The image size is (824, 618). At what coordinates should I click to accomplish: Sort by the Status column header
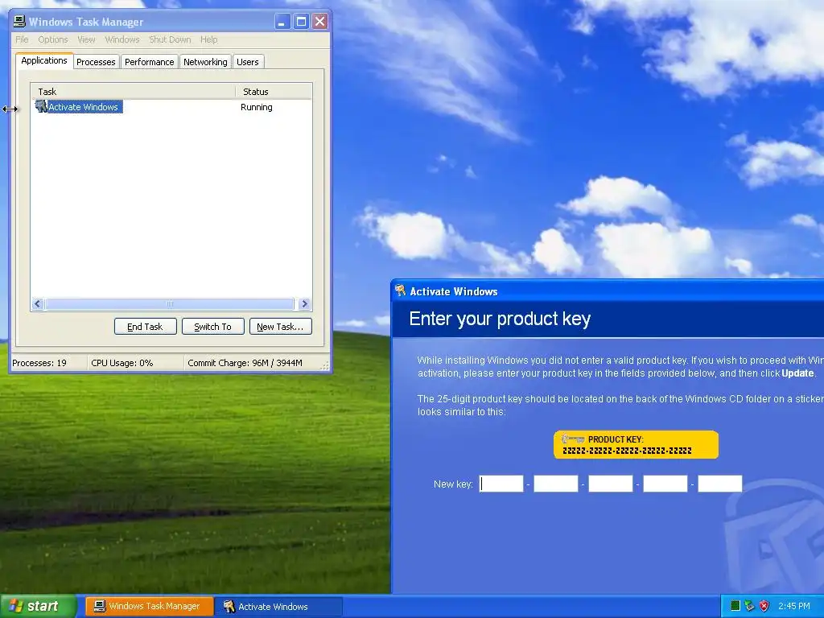coord(274,92)
